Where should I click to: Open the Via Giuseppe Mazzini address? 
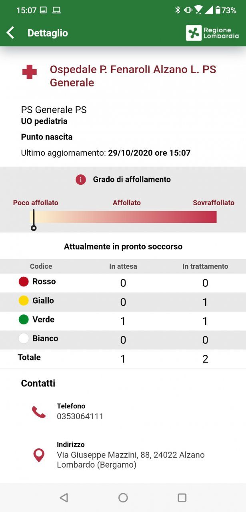130,460
